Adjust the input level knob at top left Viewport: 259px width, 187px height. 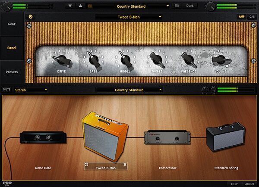(x=7, y=6)
